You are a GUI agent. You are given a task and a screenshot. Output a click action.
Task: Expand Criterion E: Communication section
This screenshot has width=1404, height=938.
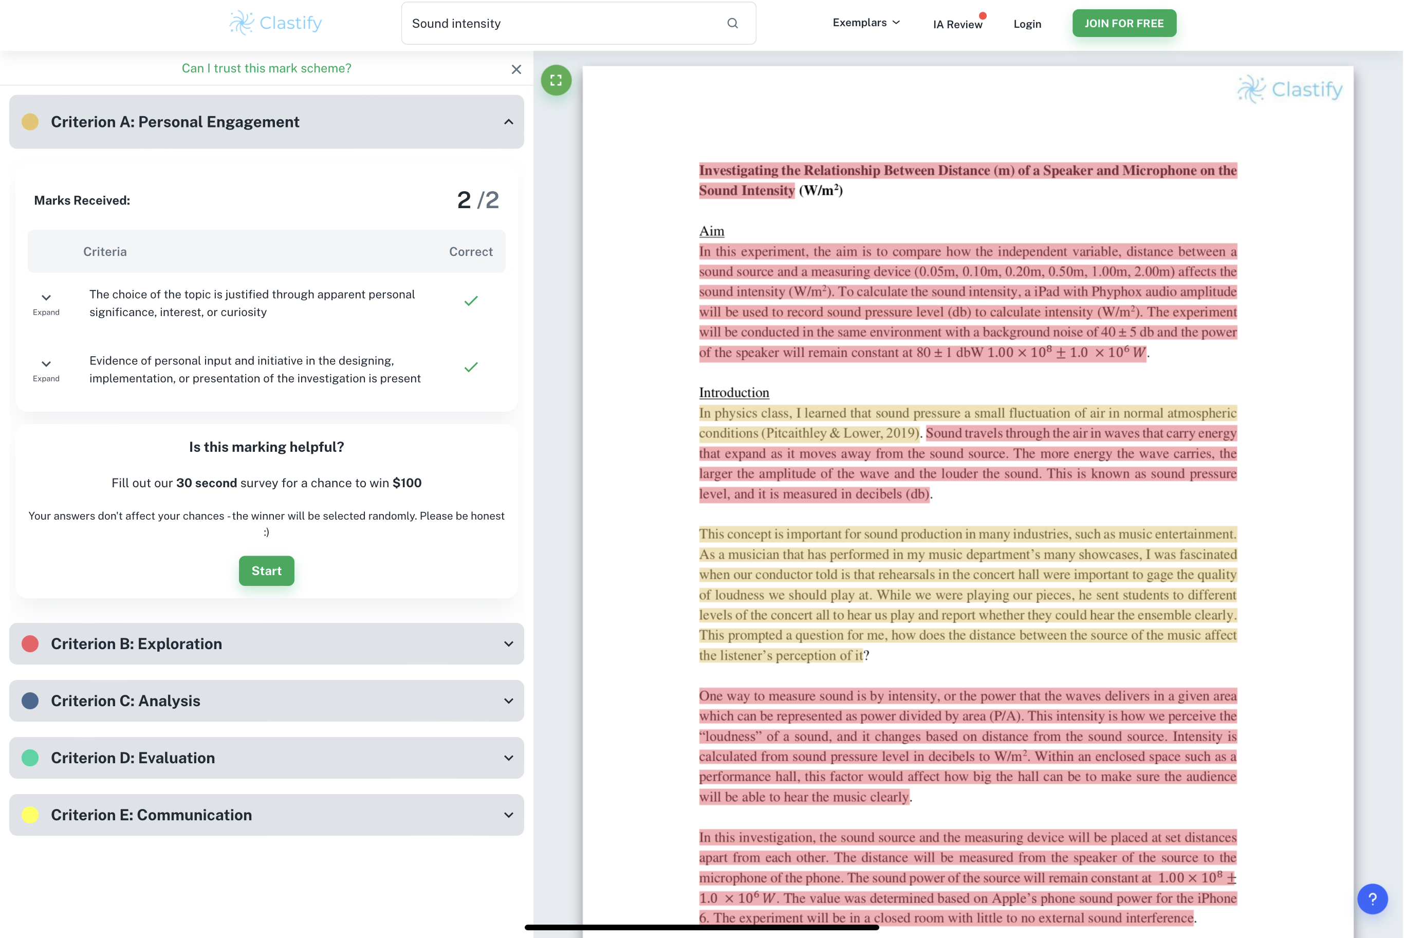pos(509,815)
